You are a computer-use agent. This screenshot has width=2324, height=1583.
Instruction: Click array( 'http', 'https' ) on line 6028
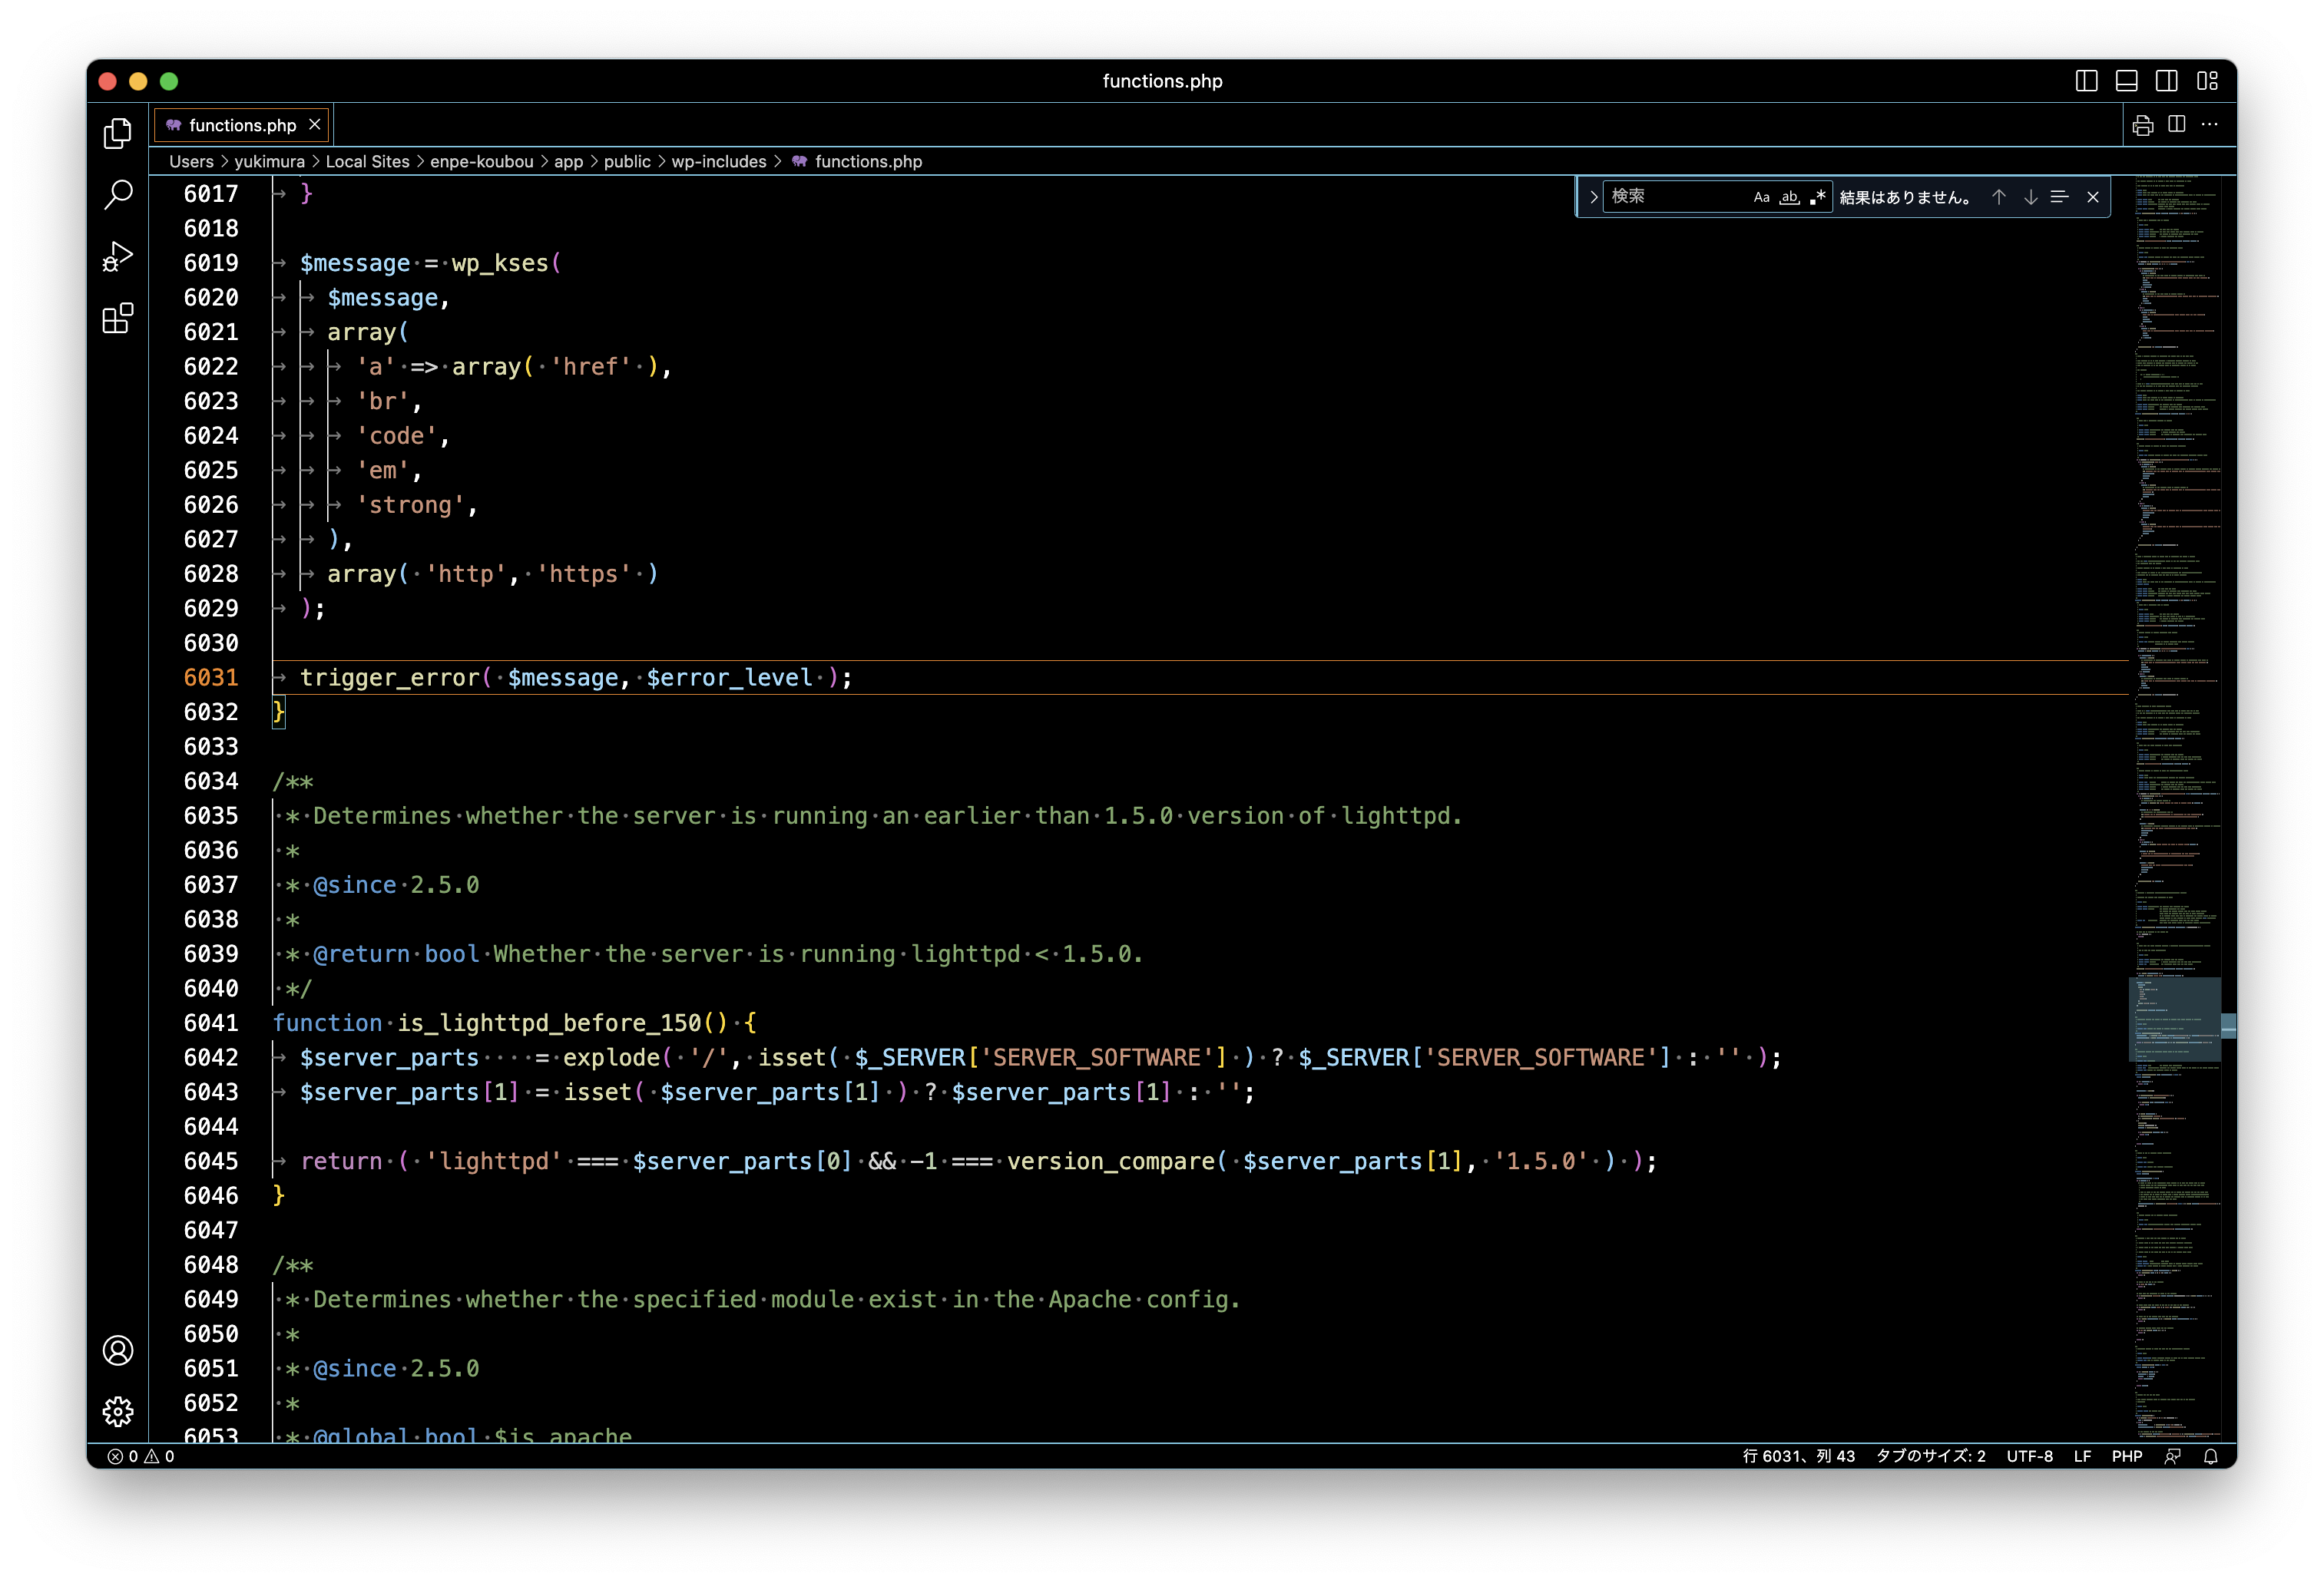pos(493,573)
